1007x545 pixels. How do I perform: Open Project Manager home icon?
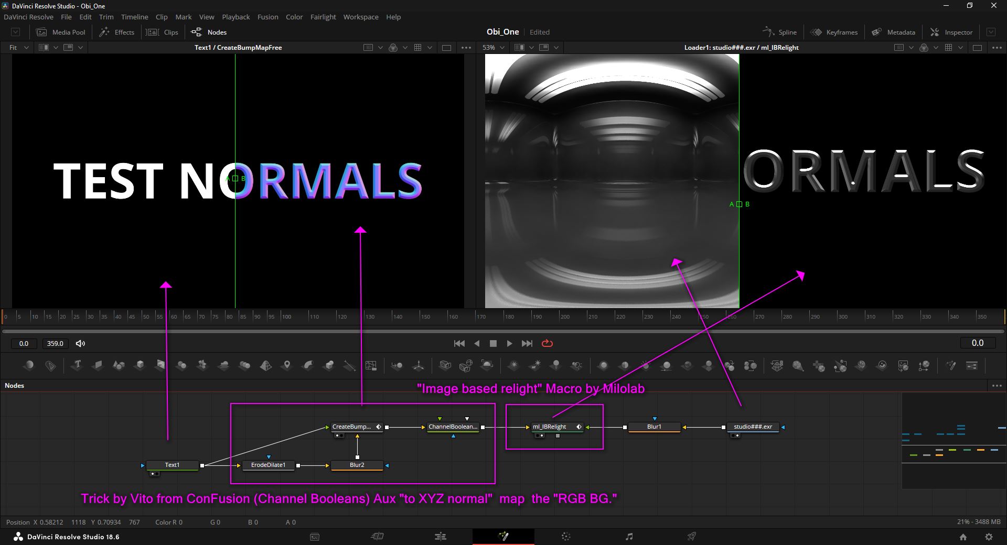click(963, 537)
